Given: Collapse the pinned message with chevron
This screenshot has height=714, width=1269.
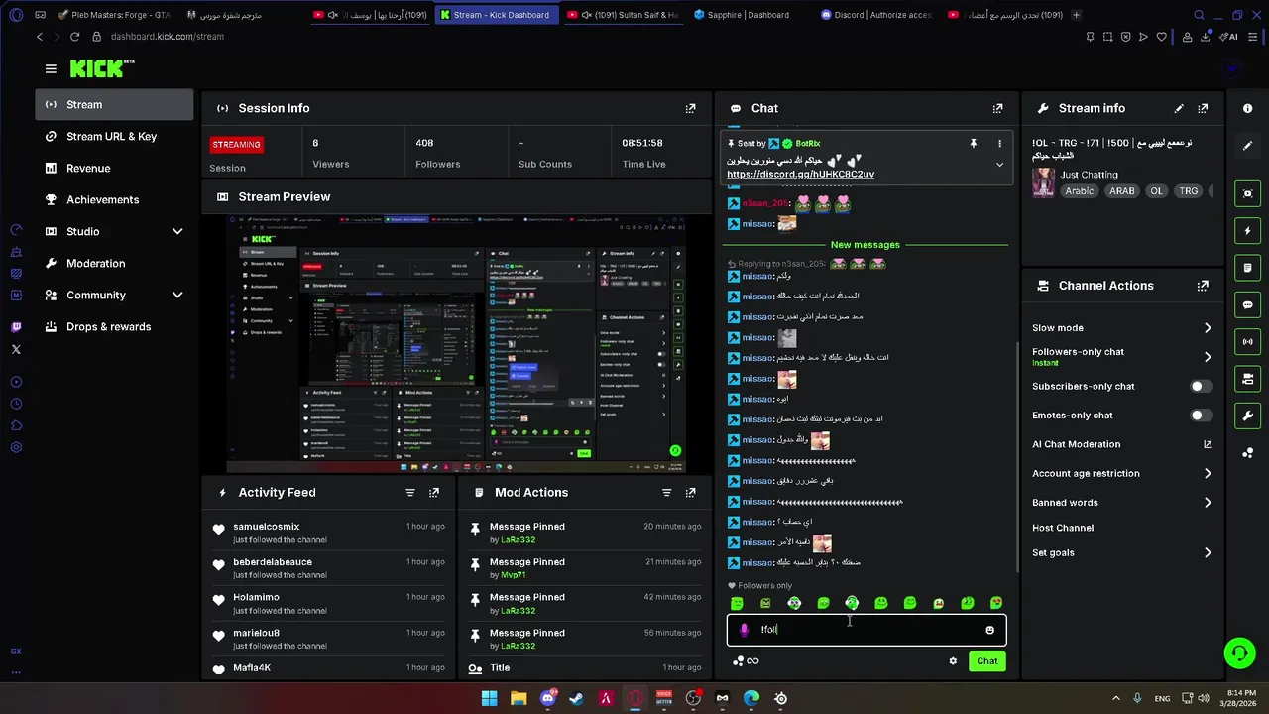Looking at the screenshot, I should [x=999, y=165].
